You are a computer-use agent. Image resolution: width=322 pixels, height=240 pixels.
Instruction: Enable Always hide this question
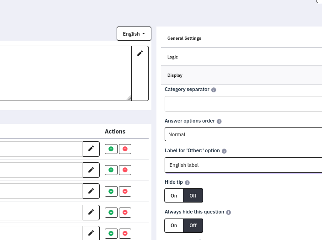point(174,225)
